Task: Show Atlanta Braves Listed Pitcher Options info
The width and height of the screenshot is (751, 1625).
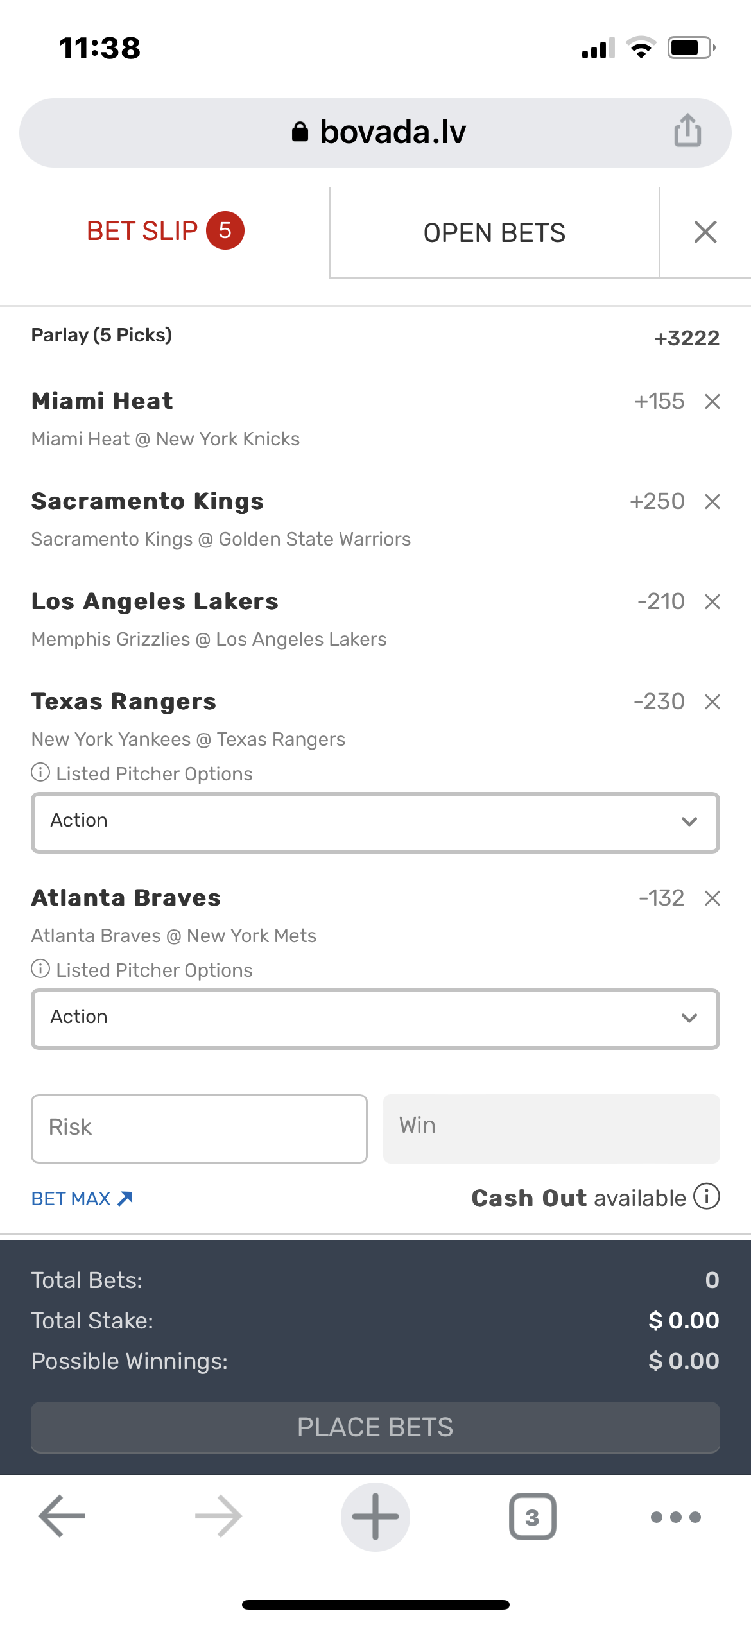Action: point(40,969)
